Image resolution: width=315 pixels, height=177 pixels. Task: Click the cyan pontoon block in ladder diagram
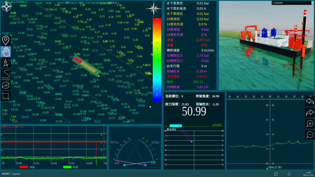point(176,126)
